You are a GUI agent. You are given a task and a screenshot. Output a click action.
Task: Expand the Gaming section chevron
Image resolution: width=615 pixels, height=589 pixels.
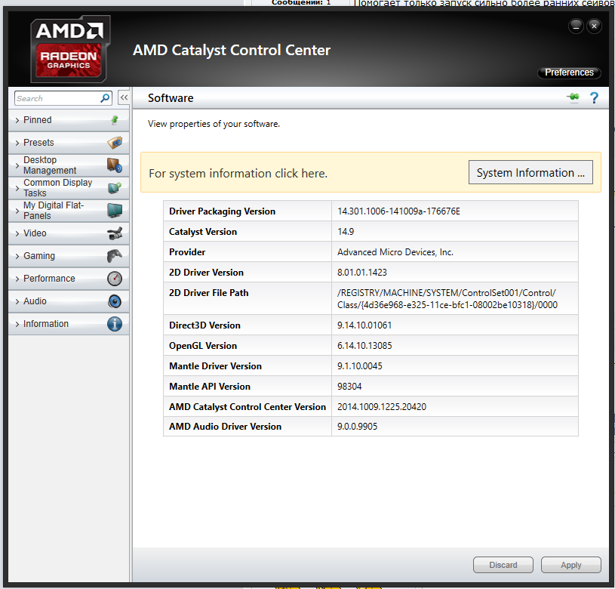pyautogui.click(x=17, y=257)
